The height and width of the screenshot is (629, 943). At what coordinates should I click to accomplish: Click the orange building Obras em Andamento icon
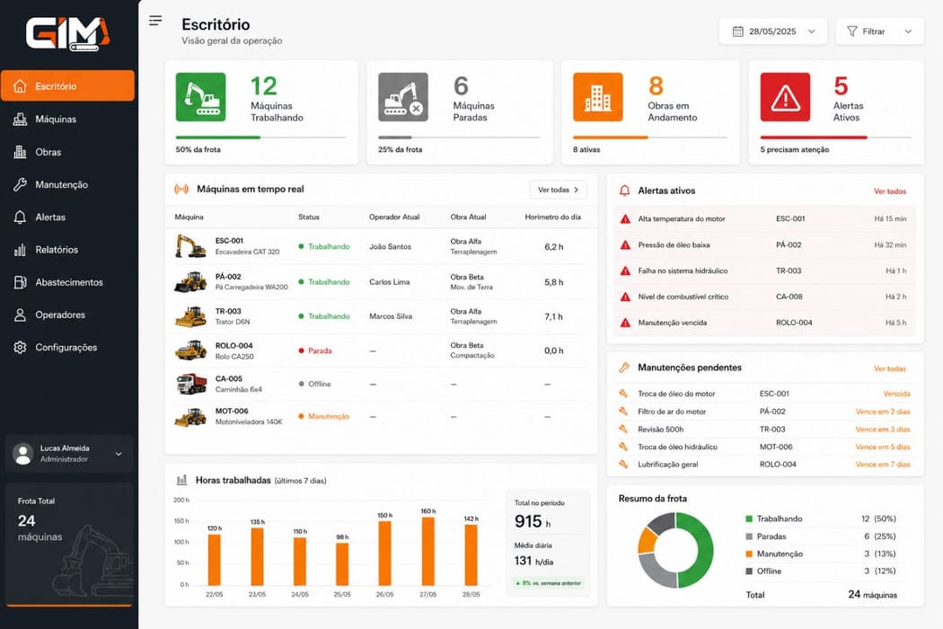click(x=598, y=97)
